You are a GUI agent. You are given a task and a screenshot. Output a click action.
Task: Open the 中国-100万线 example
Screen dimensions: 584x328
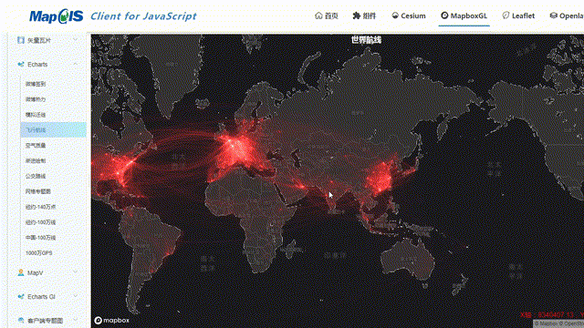point(40,238)
